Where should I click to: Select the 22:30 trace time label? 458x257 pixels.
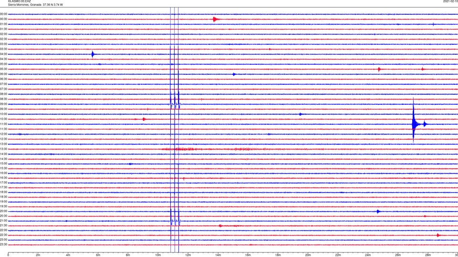pos(3,235)
